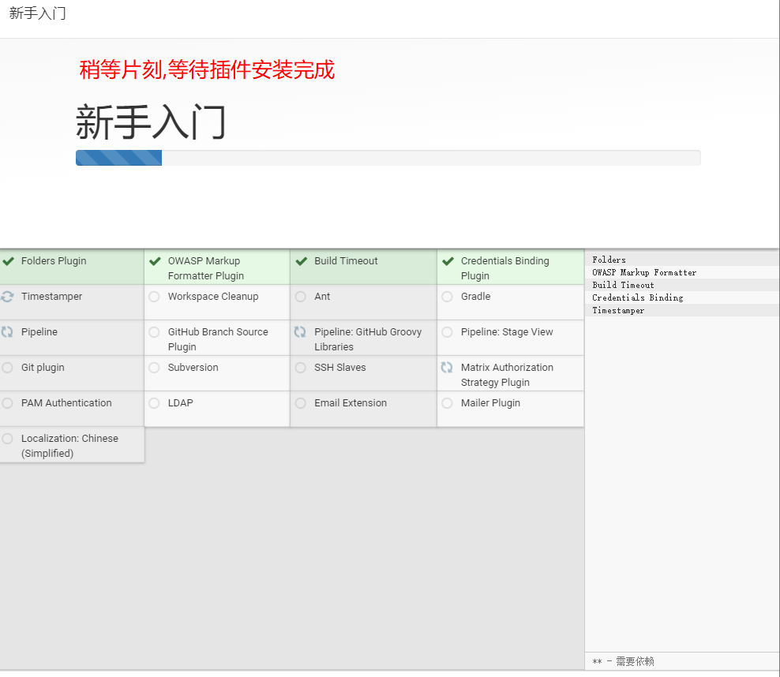Viewport: 780px width, 677px height.
Task: Click the Matrix Authorization Strategy Plugin spinner icon
Action: 447,367
